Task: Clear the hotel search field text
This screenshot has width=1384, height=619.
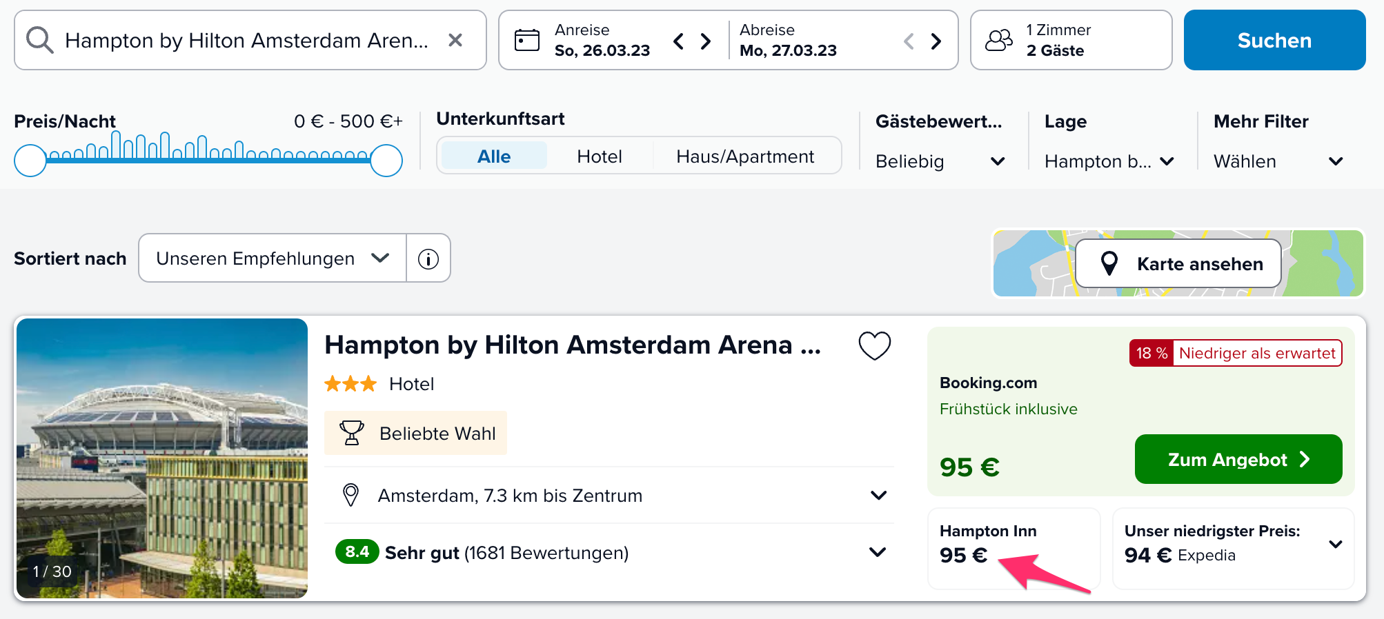Action: pos(455,41)
